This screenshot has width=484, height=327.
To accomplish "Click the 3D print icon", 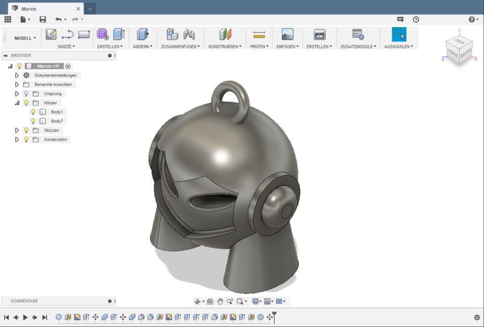I will point(320,34).
